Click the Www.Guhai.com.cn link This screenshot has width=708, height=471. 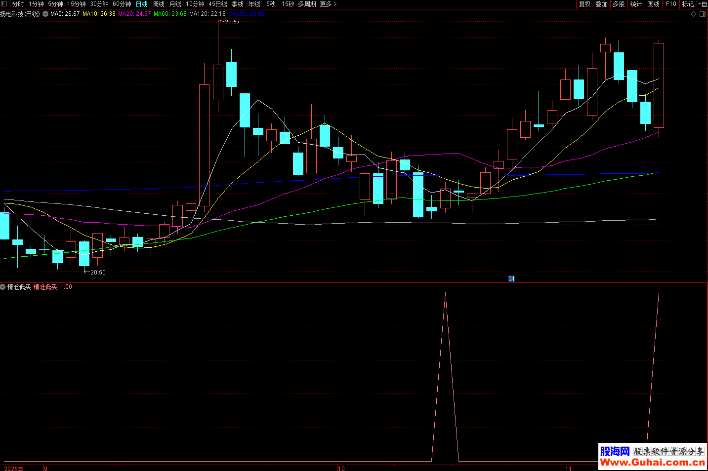[x=652, y=463]
